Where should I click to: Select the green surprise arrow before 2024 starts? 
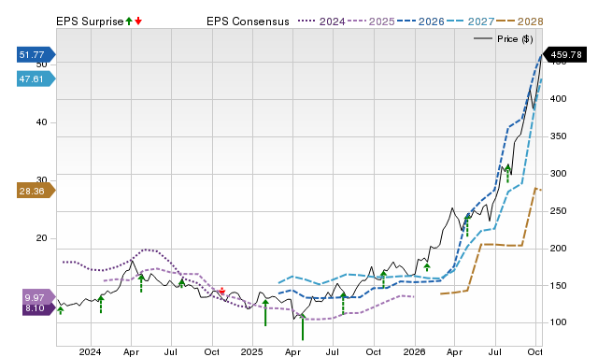pos(60,310)
